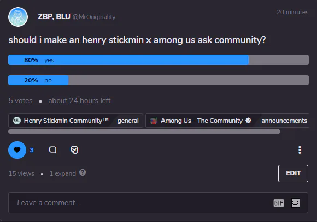Click the EDIT button
The image size is (317, 222).
point(293,173)
